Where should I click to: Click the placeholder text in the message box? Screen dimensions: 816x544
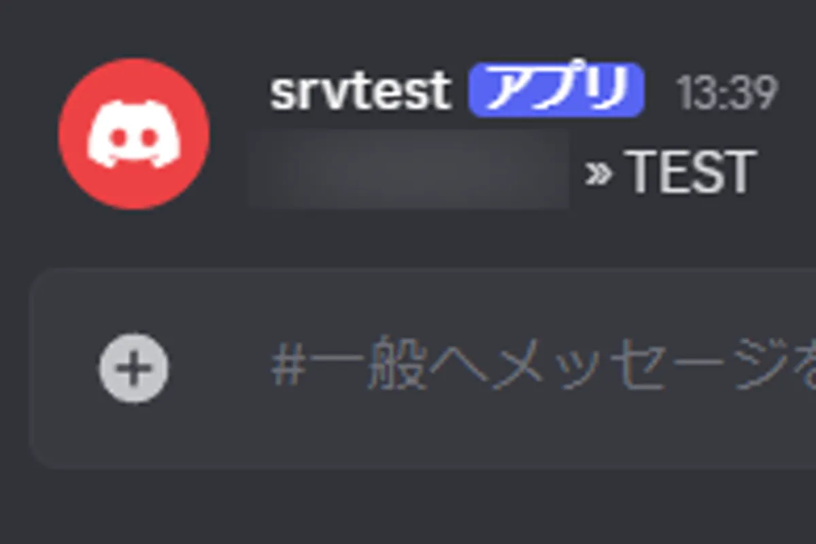coord(544,369)
